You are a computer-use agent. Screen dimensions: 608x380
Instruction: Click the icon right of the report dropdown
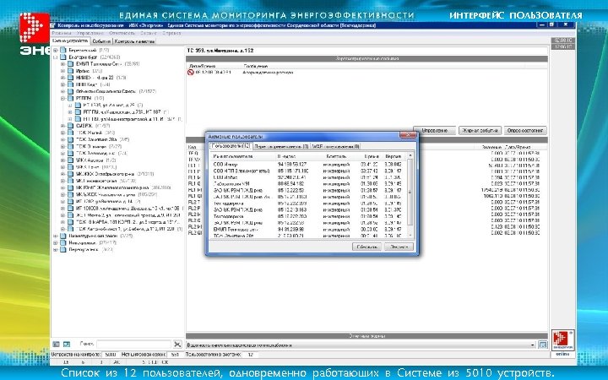click(x=543, y=345)
